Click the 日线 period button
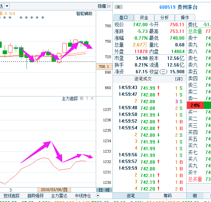This screenshot has width=211, height=202. (x=104, y=190)
